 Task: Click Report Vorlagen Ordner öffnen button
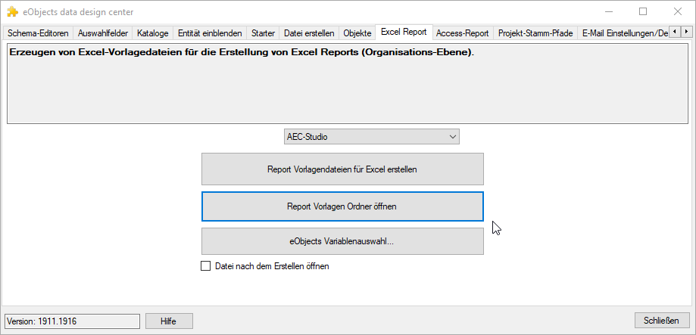pos(342,206)
